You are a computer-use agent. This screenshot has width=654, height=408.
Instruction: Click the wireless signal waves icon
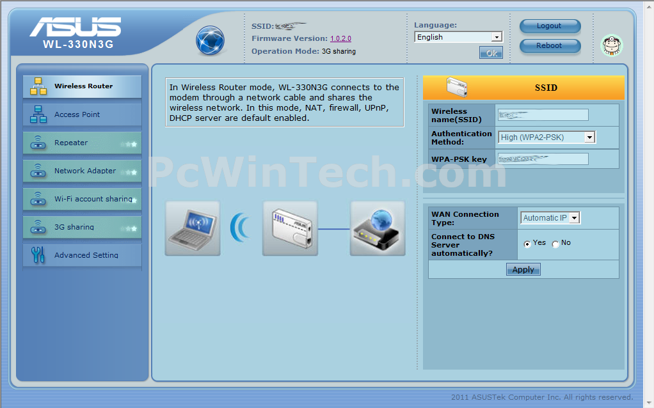[240, 228]
